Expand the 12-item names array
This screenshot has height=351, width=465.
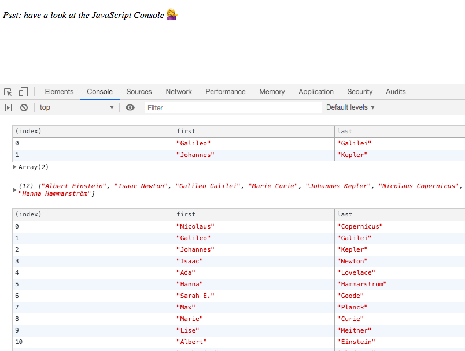[15, 189]
